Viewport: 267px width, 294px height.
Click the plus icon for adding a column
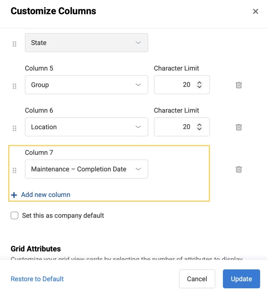click(x=14, y=195)
